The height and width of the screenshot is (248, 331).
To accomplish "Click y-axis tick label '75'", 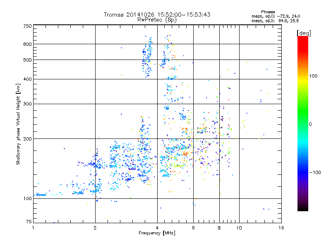I will (x=29, y=222).
